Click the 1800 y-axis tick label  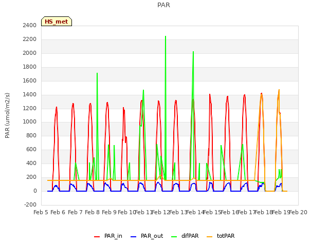30,67
